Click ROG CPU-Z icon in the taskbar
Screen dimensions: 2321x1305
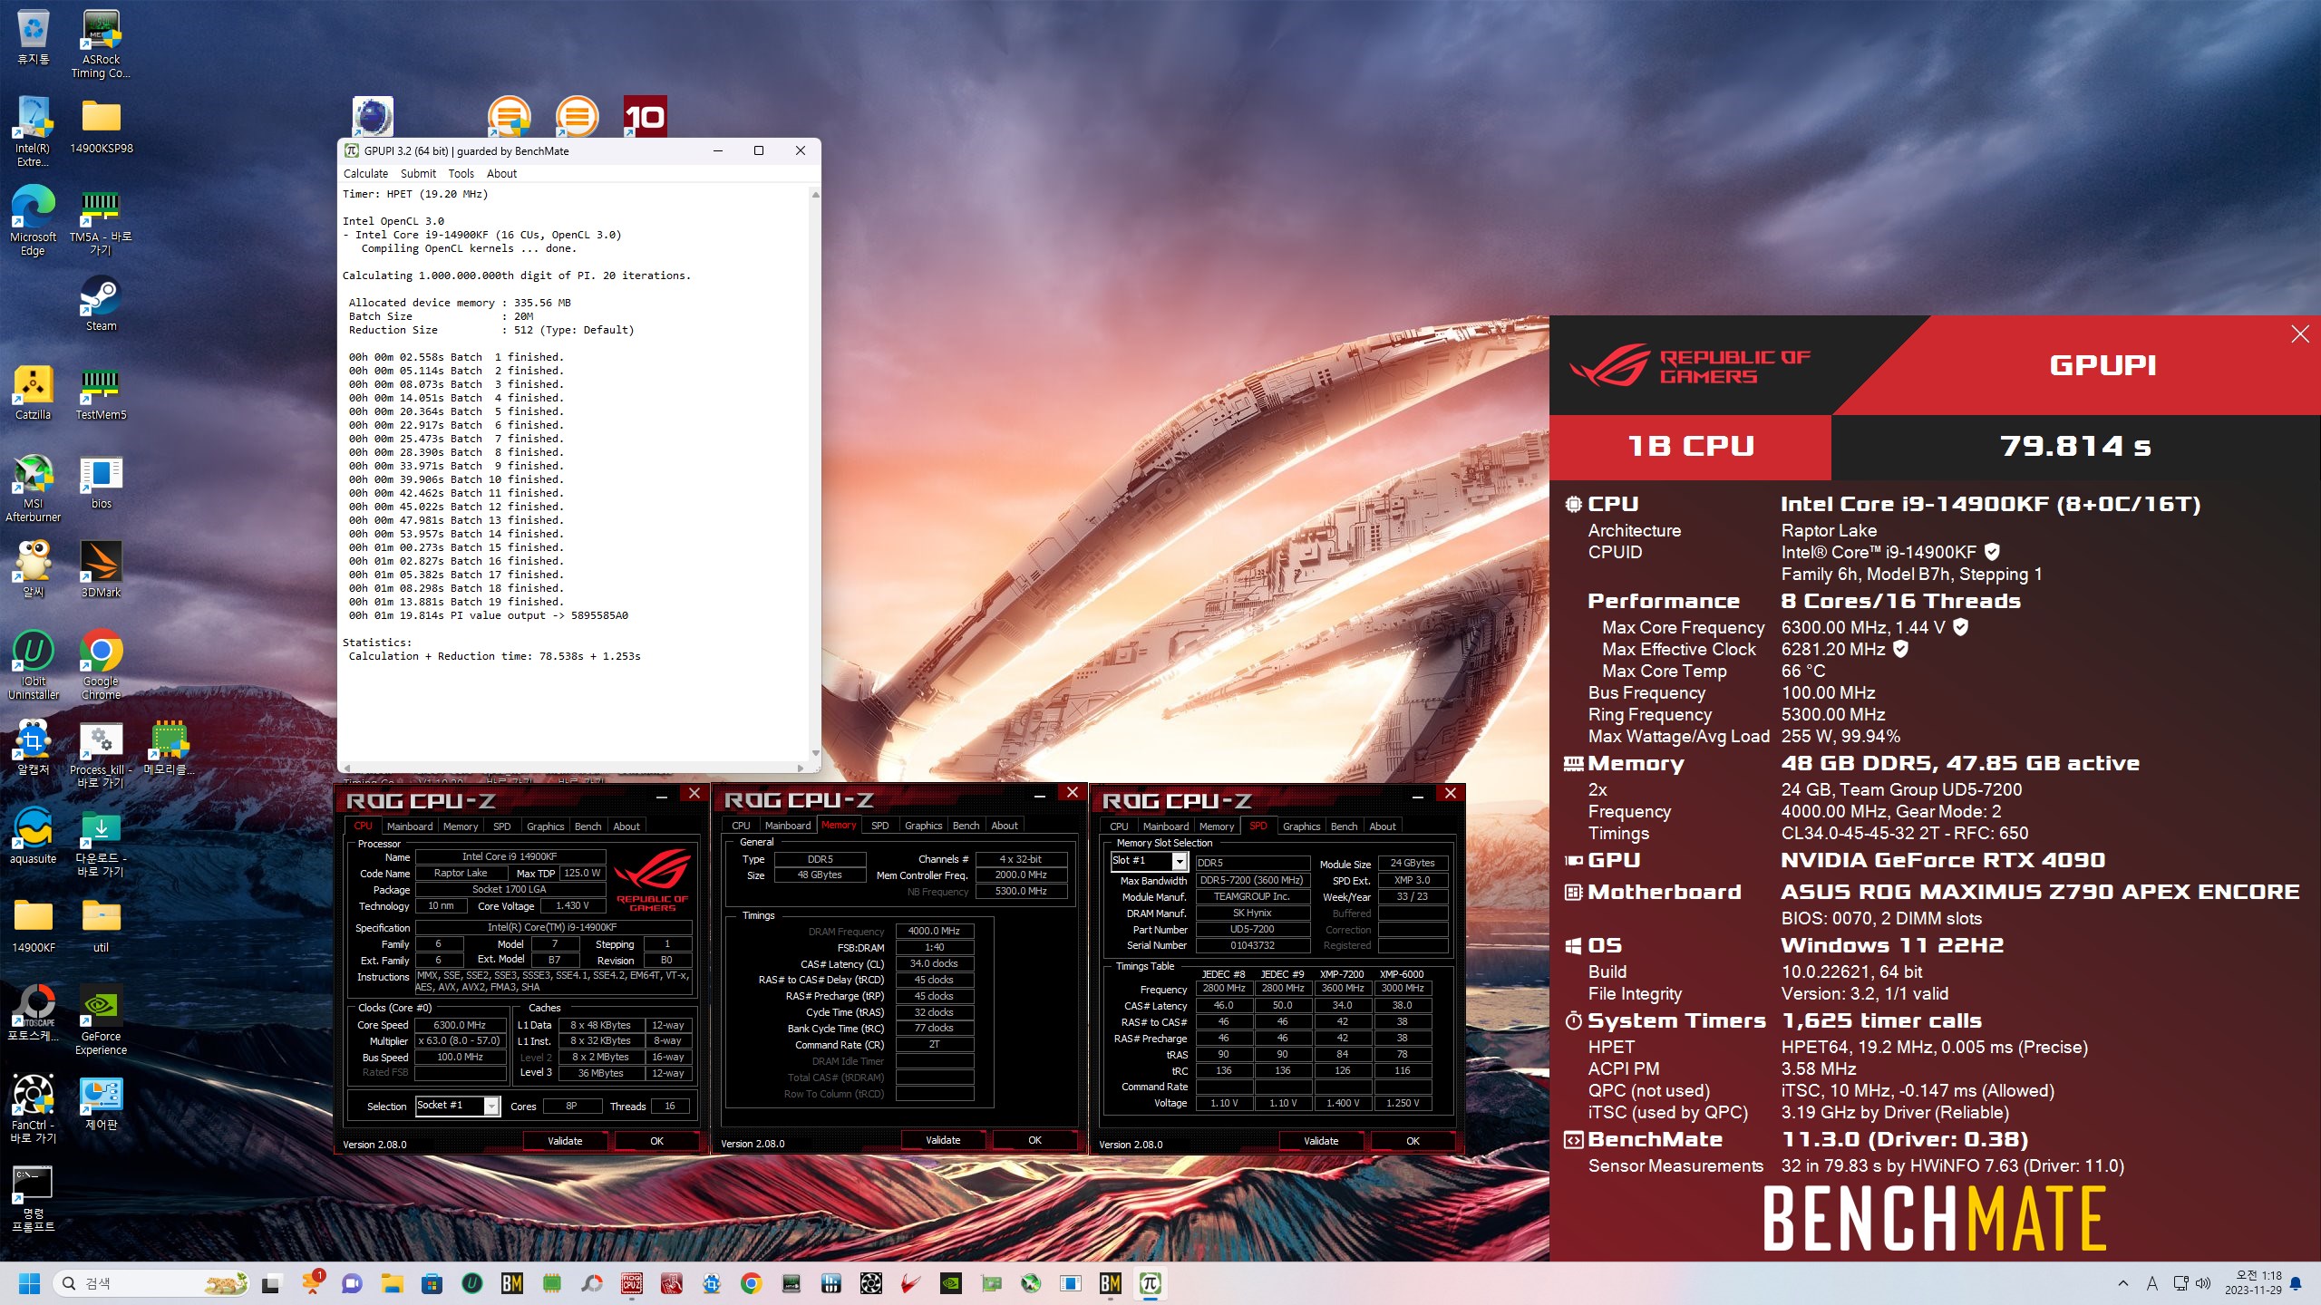click(632, 1283)
